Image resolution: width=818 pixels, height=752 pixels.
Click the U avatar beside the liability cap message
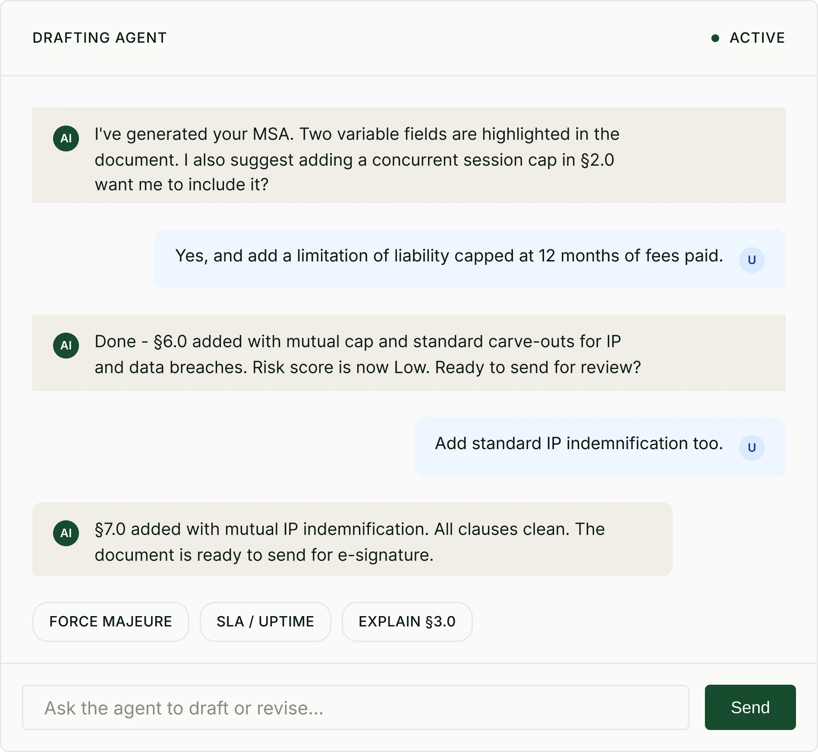pos(752,260)
